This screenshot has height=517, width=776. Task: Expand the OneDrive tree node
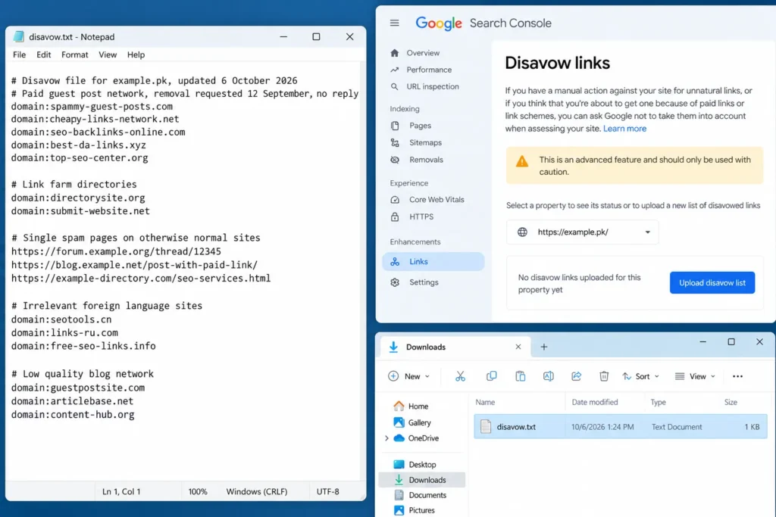(x=386, y=438)
